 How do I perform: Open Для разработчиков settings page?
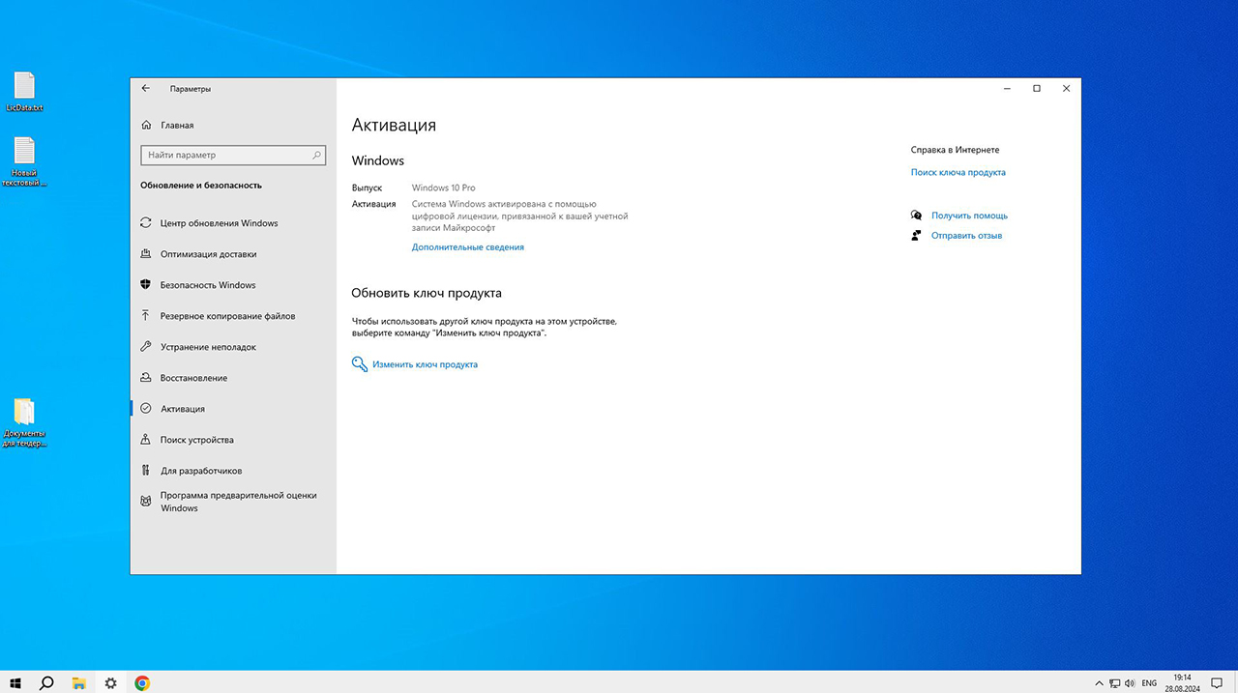pos(200,471)
